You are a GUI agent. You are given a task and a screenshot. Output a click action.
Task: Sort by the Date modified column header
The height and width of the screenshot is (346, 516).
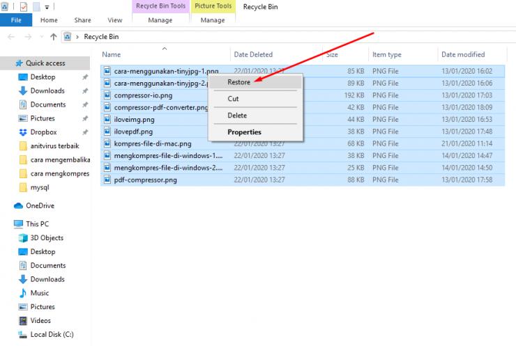tap(463, 54)
